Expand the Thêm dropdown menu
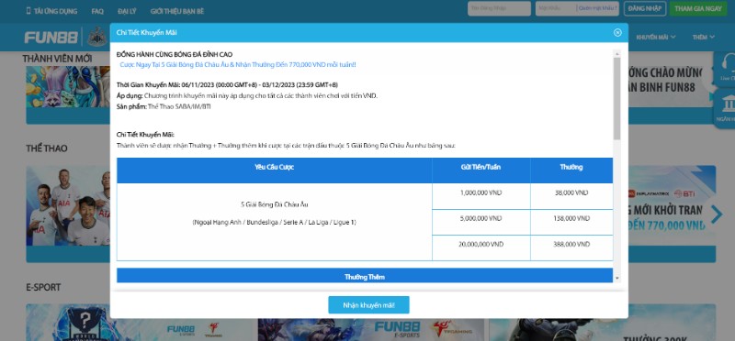 tap(703, 37)
